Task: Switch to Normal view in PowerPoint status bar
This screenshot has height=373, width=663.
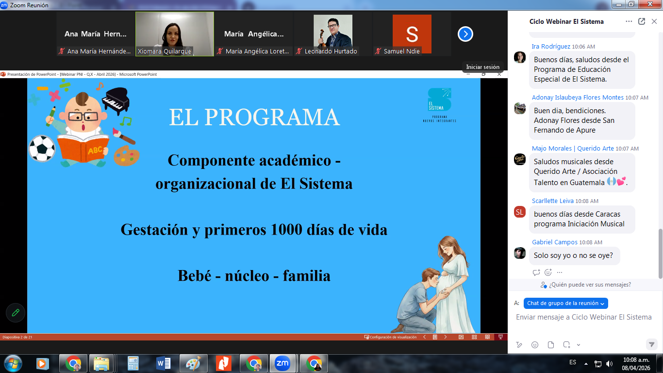Action: pos(461,337)
